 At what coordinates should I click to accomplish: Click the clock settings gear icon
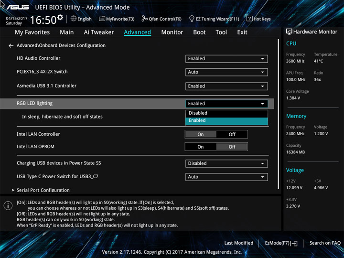click(60, 17)
